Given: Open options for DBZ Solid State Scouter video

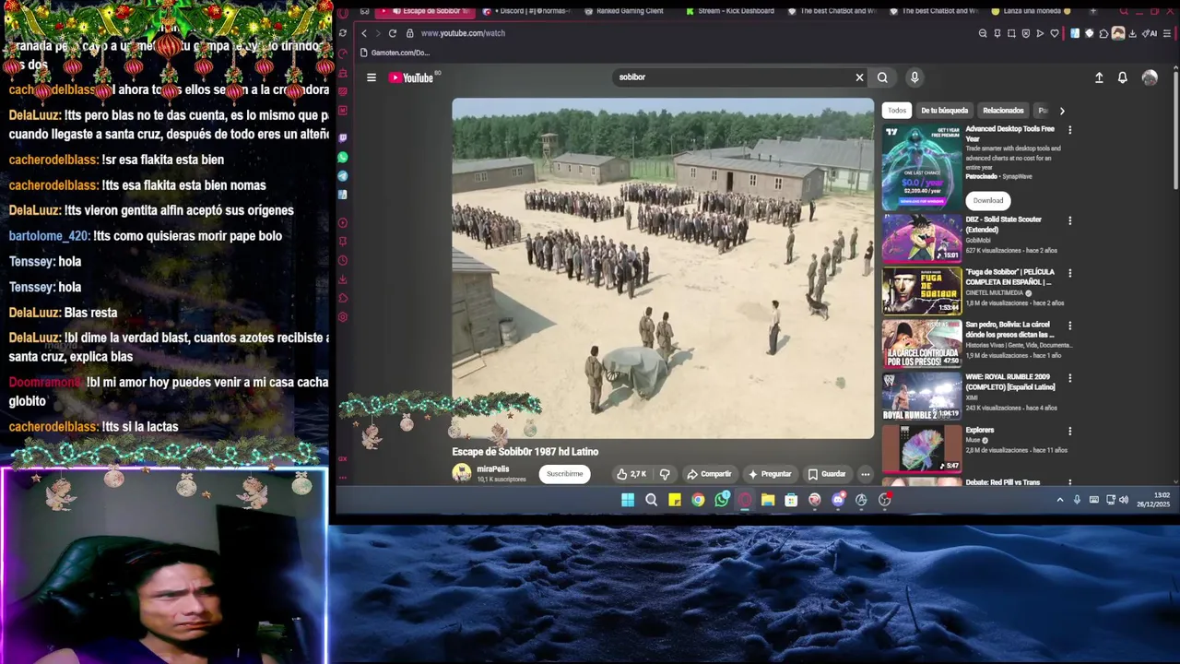Looking at the screenshot, I should click(1069, 220).
